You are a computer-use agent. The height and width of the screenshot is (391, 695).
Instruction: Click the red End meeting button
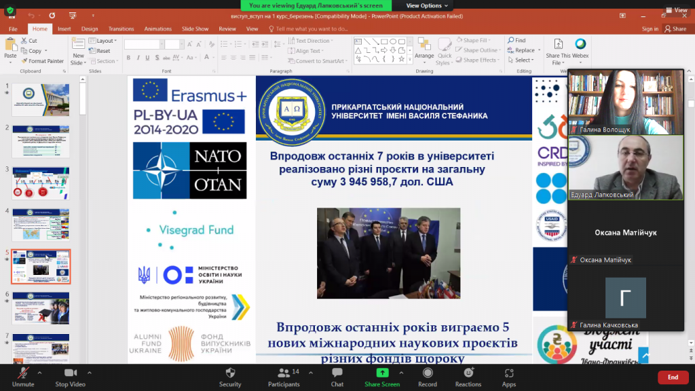pyautogui.click(x=673, y=377)
